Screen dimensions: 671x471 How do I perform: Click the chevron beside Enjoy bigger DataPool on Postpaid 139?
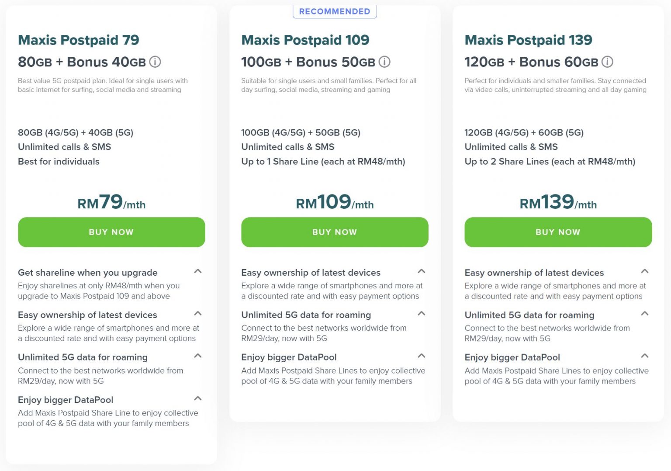click(645, 356)
